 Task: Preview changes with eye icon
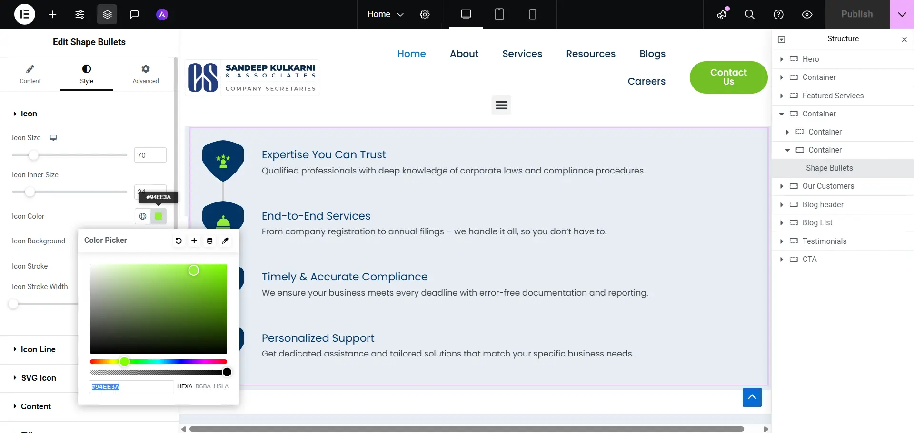[x=807, y=14]
